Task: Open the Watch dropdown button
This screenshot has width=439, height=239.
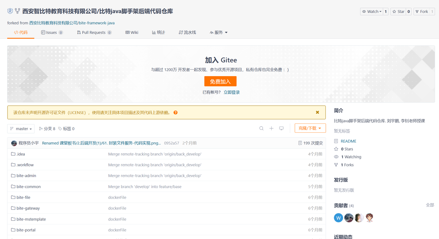Action: [371, 11]
